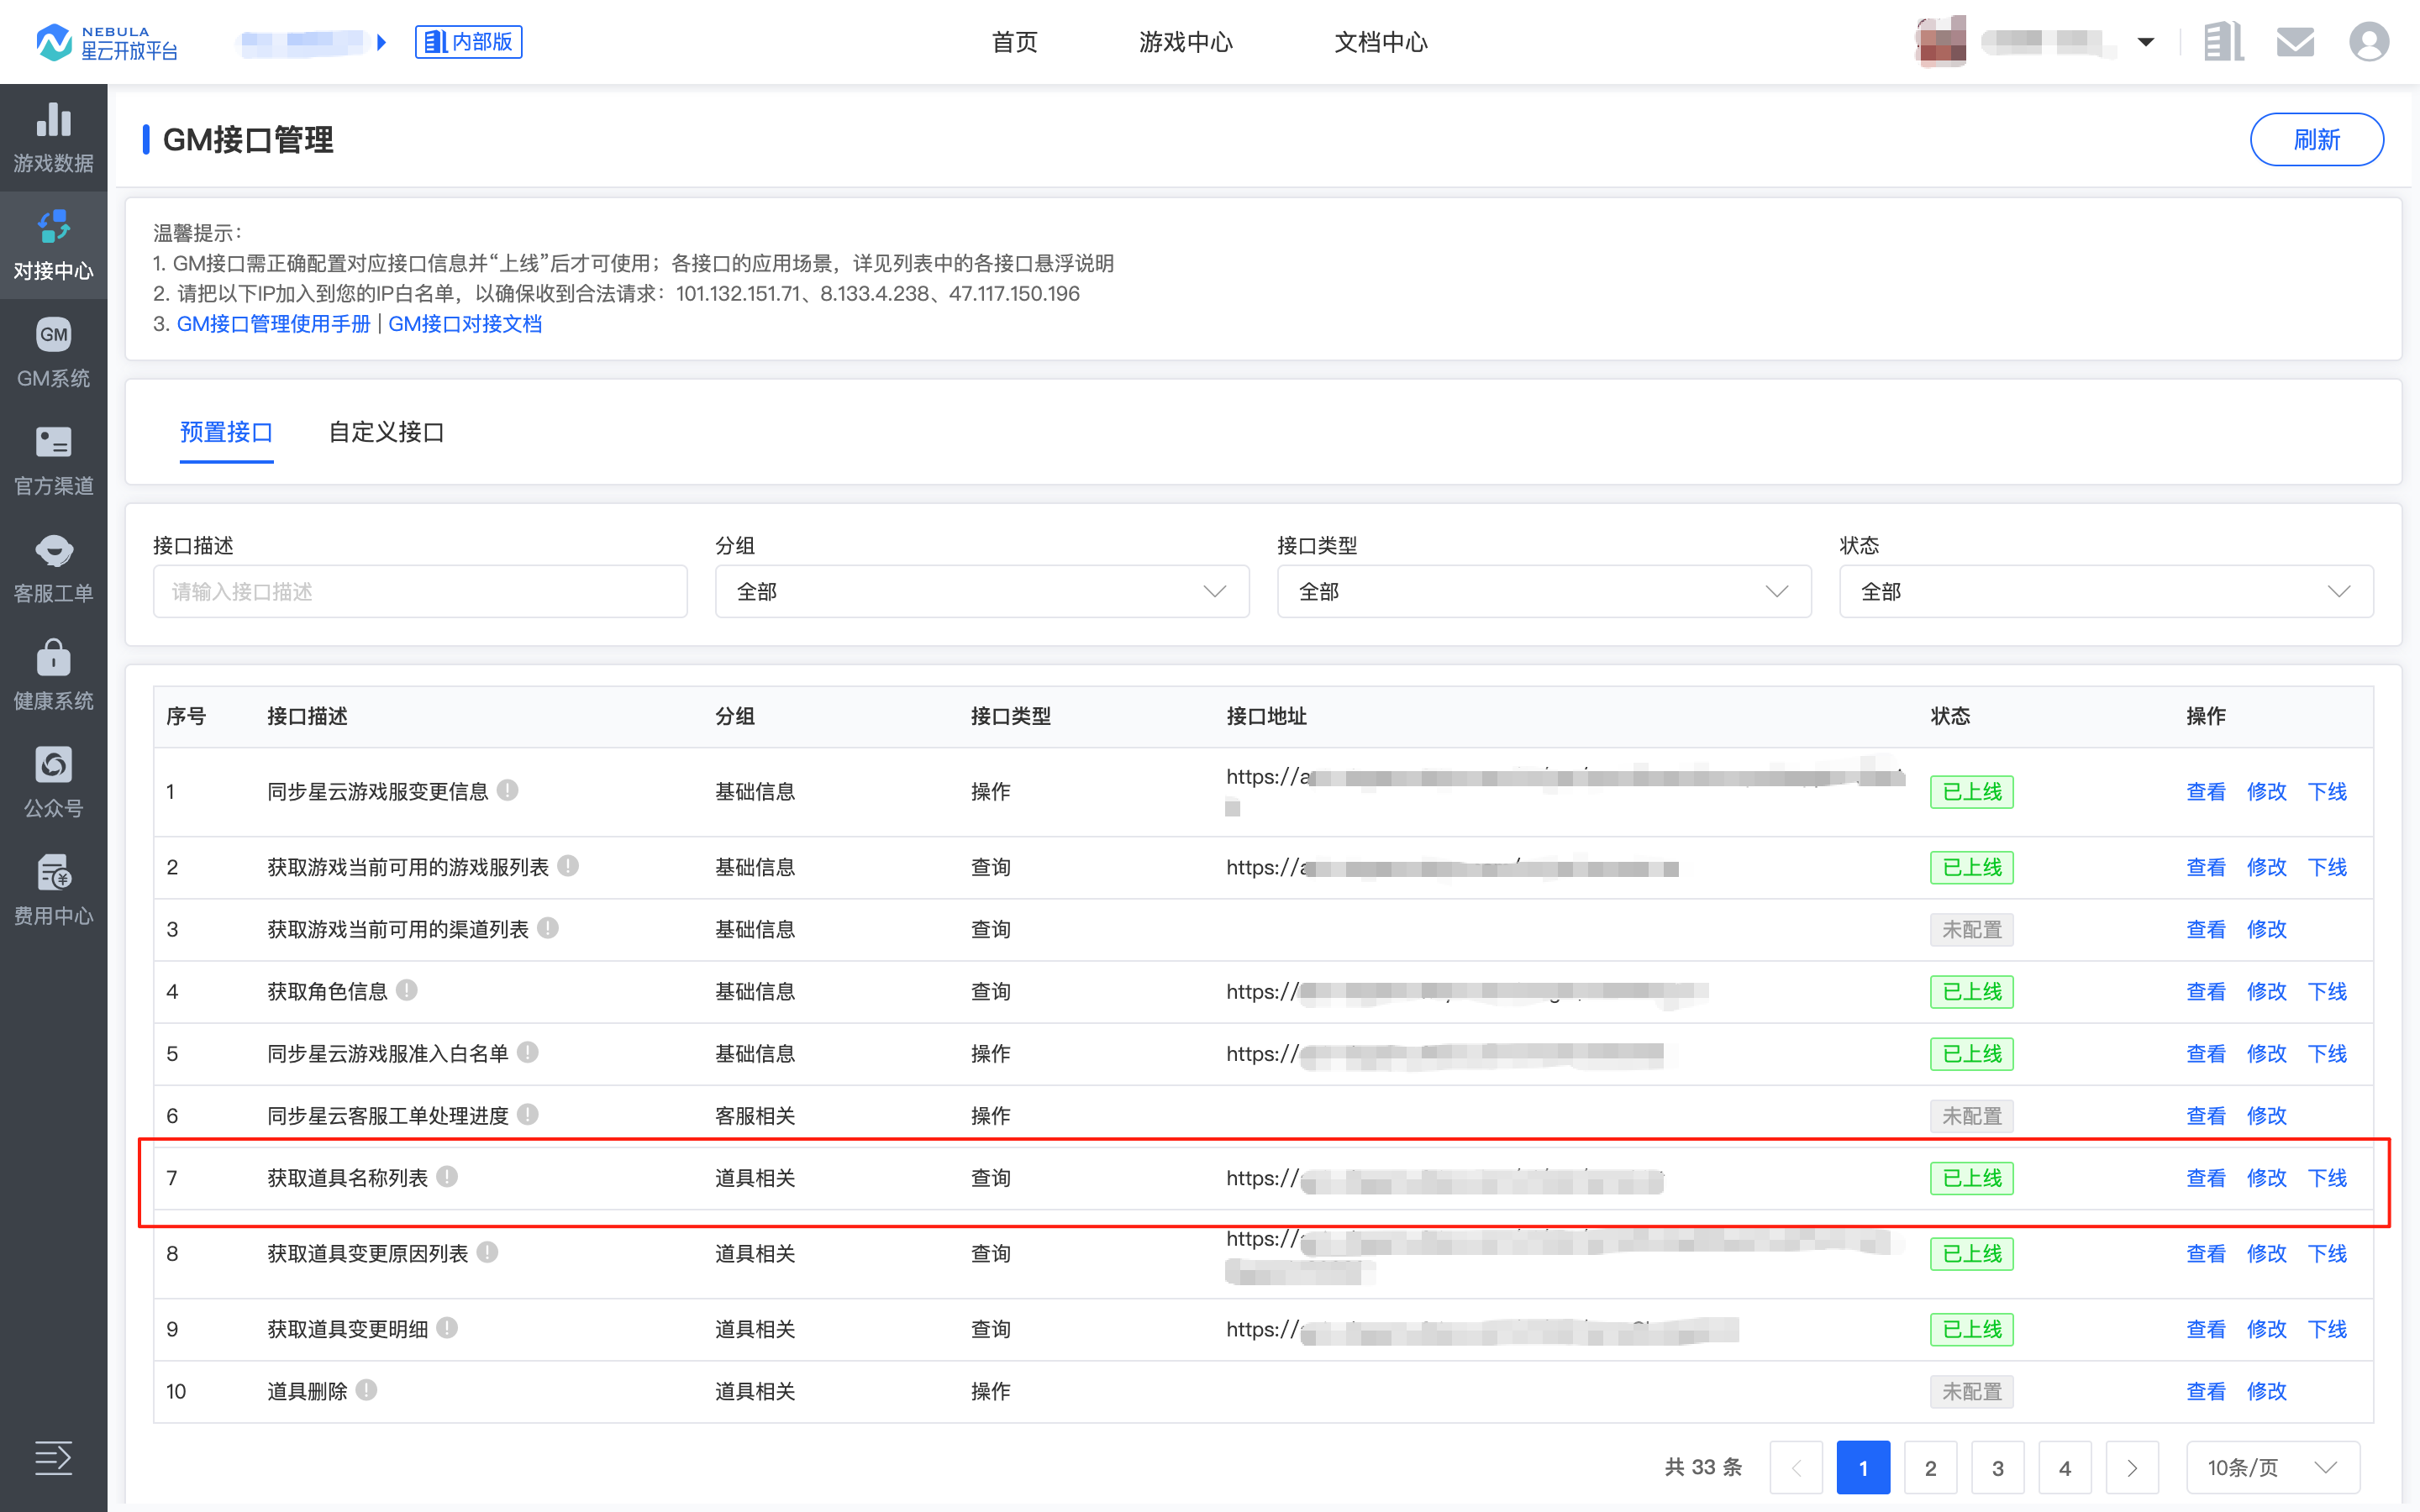This screenshot has height=1512, width=2420.
Task: Click the user profile avatar icon
Action: tap(2368, 42)
